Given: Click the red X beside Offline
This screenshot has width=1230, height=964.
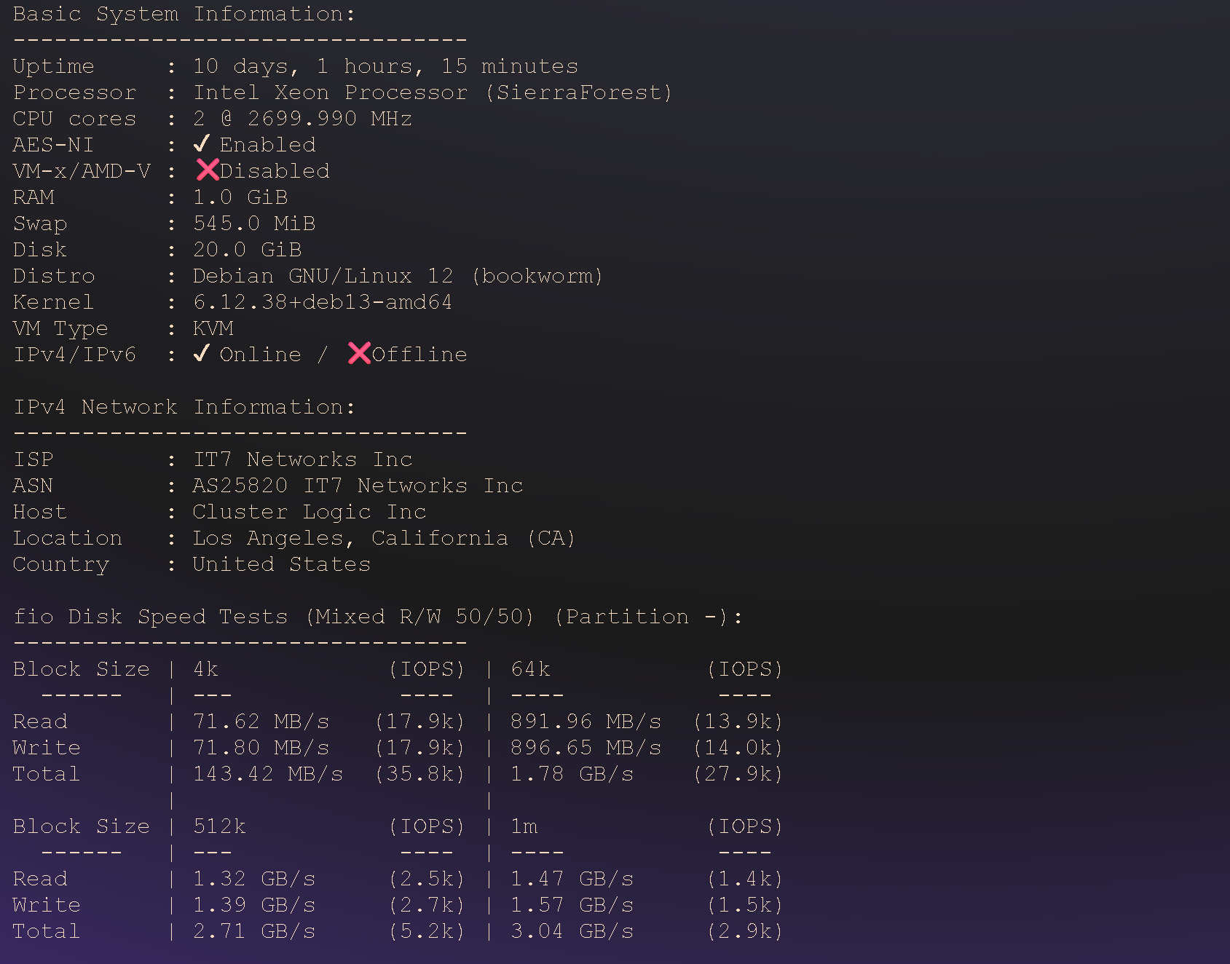Looking at the screenshot, I should click(359, 354).
